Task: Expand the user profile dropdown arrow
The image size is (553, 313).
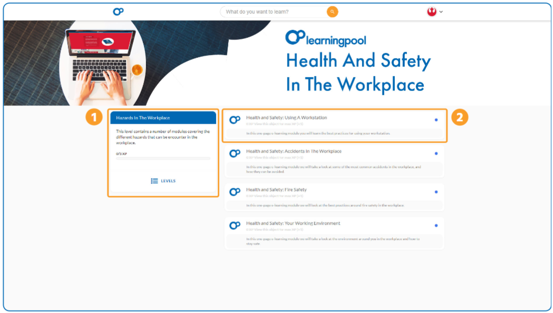Action: (x=441, y=12)
